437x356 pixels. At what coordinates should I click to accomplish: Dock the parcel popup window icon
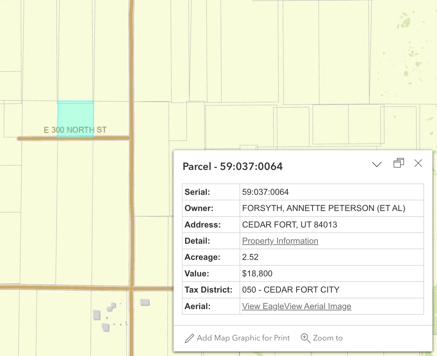click(399, 163)
